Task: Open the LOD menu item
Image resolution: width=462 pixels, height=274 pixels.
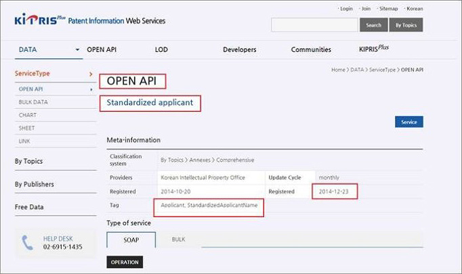Action: pyautogui.click(x=161, y=50)
